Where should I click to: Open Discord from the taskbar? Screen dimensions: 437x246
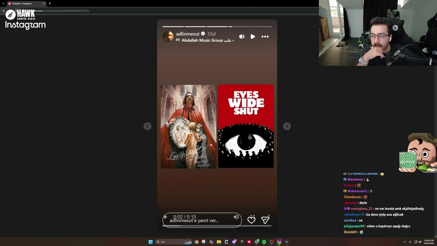click(234, 242)
